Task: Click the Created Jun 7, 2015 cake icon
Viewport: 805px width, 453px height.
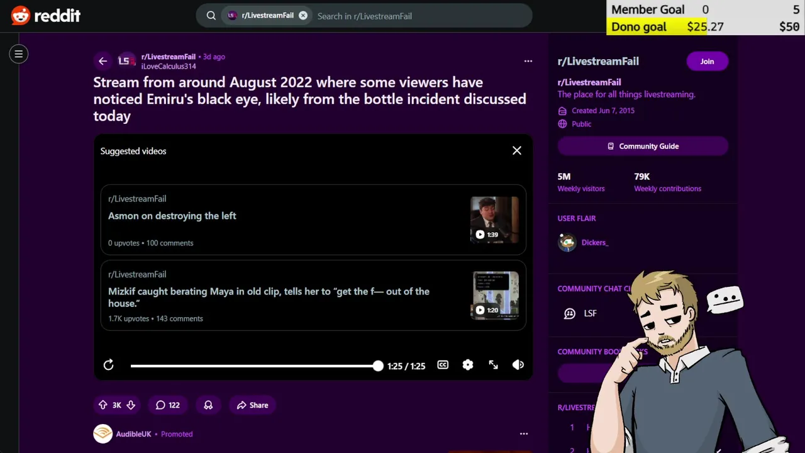Action: pos(562,111)
